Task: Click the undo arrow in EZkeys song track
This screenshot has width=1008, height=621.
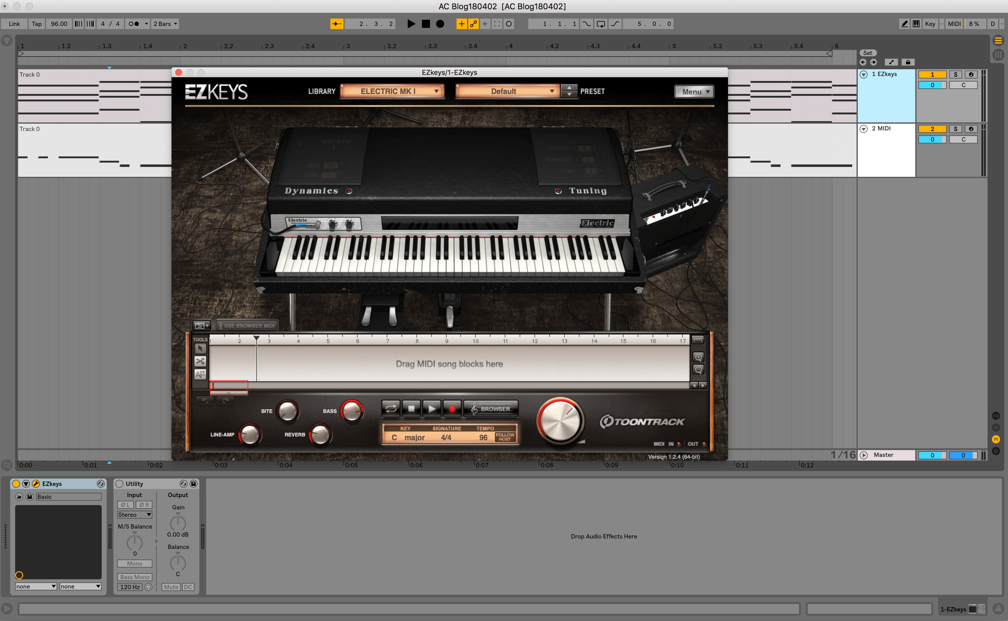Action: (x=205, y=400)
